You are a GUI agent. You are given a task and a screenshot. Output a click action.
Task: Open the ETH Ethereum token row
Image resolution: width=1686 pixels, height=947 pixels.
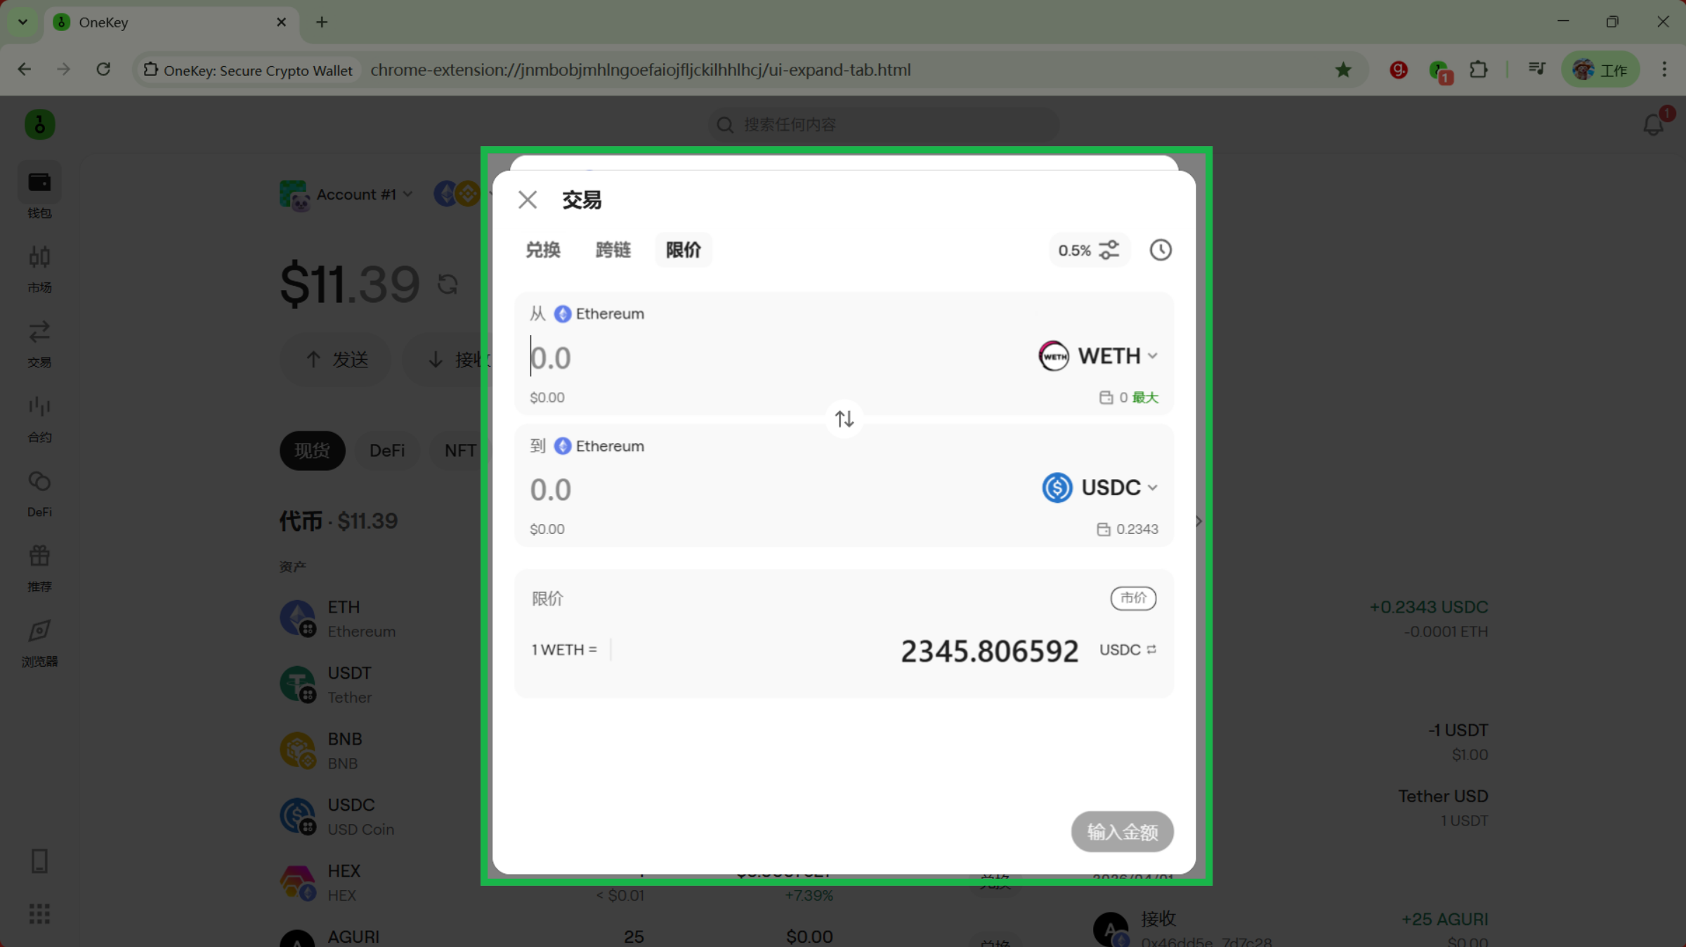(x=379, y=619)
